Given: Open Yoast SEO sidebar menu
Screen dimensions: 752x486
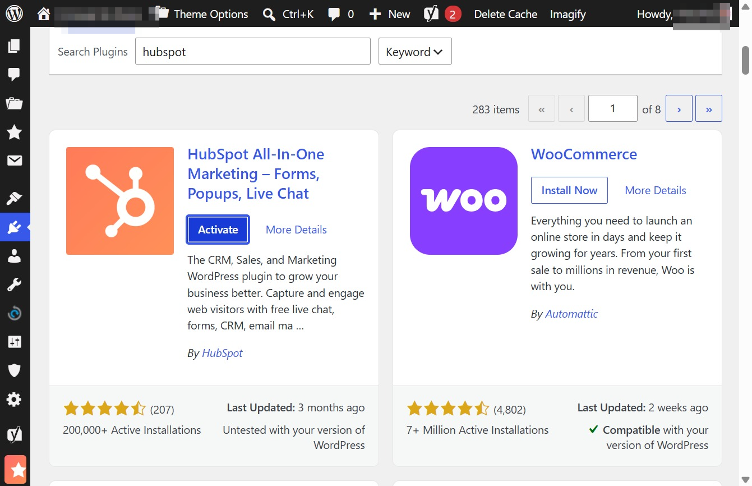Looking at the screenshot, I should tap(14, 435).
